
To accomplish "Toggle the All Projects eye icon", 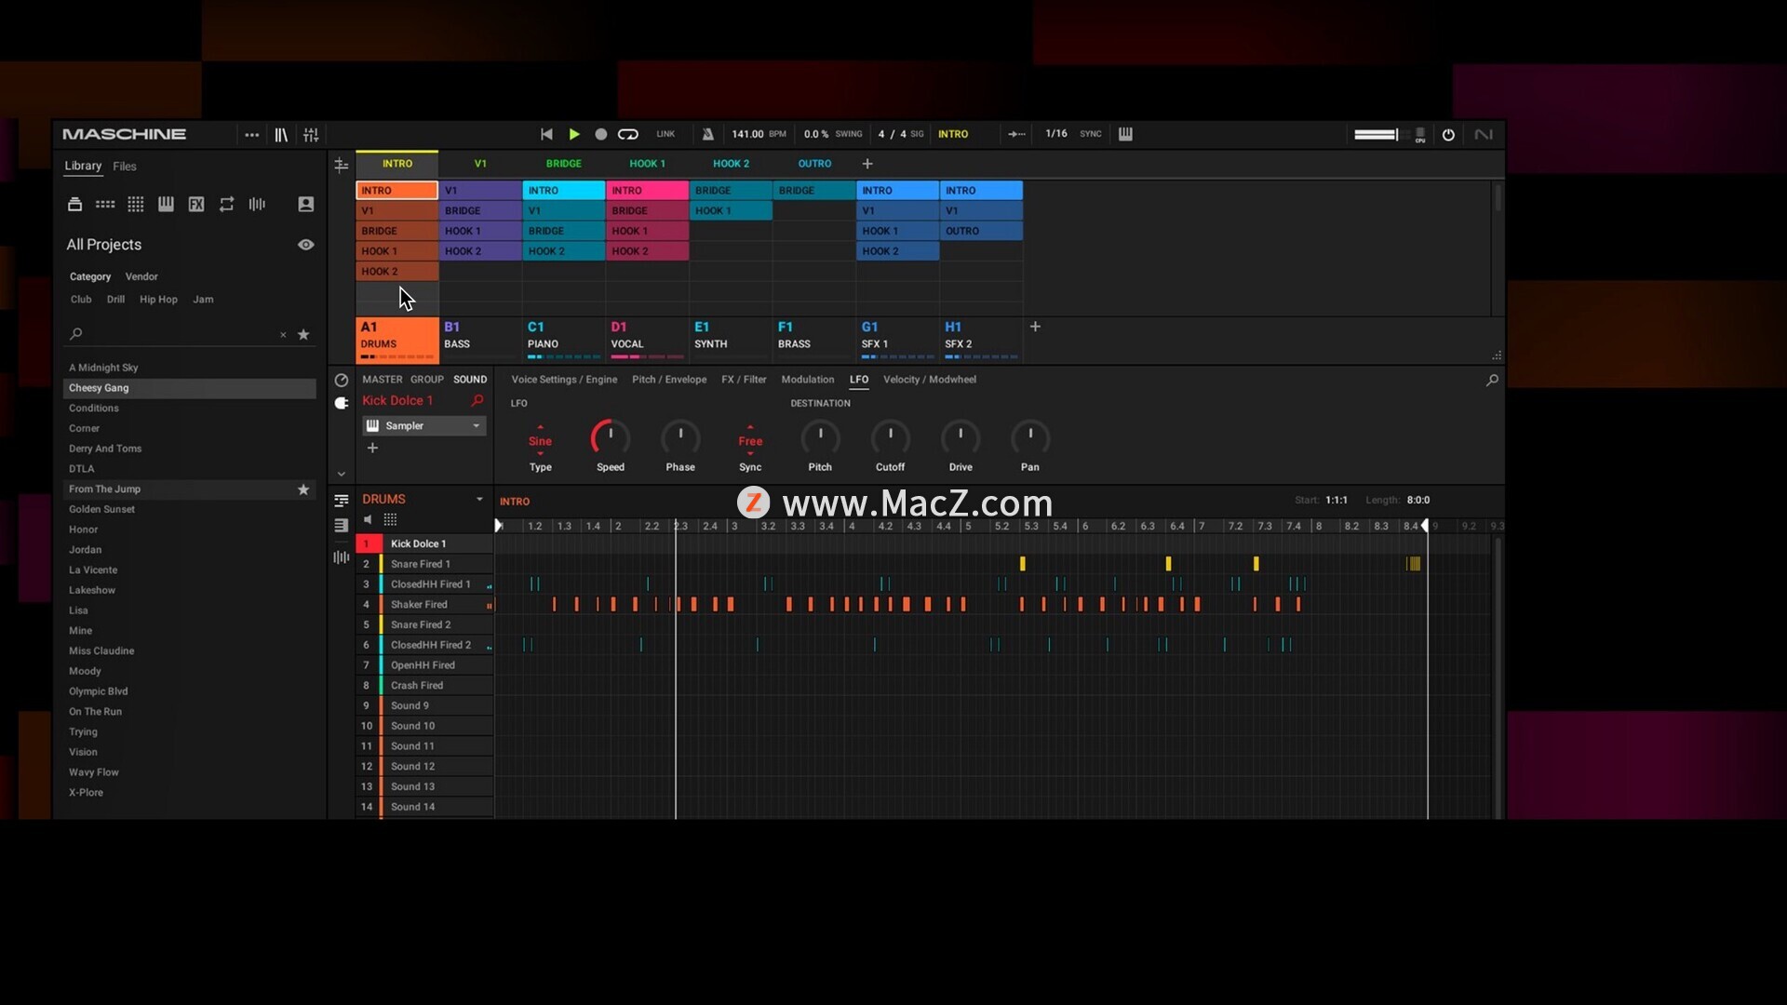I will [305, 245].
